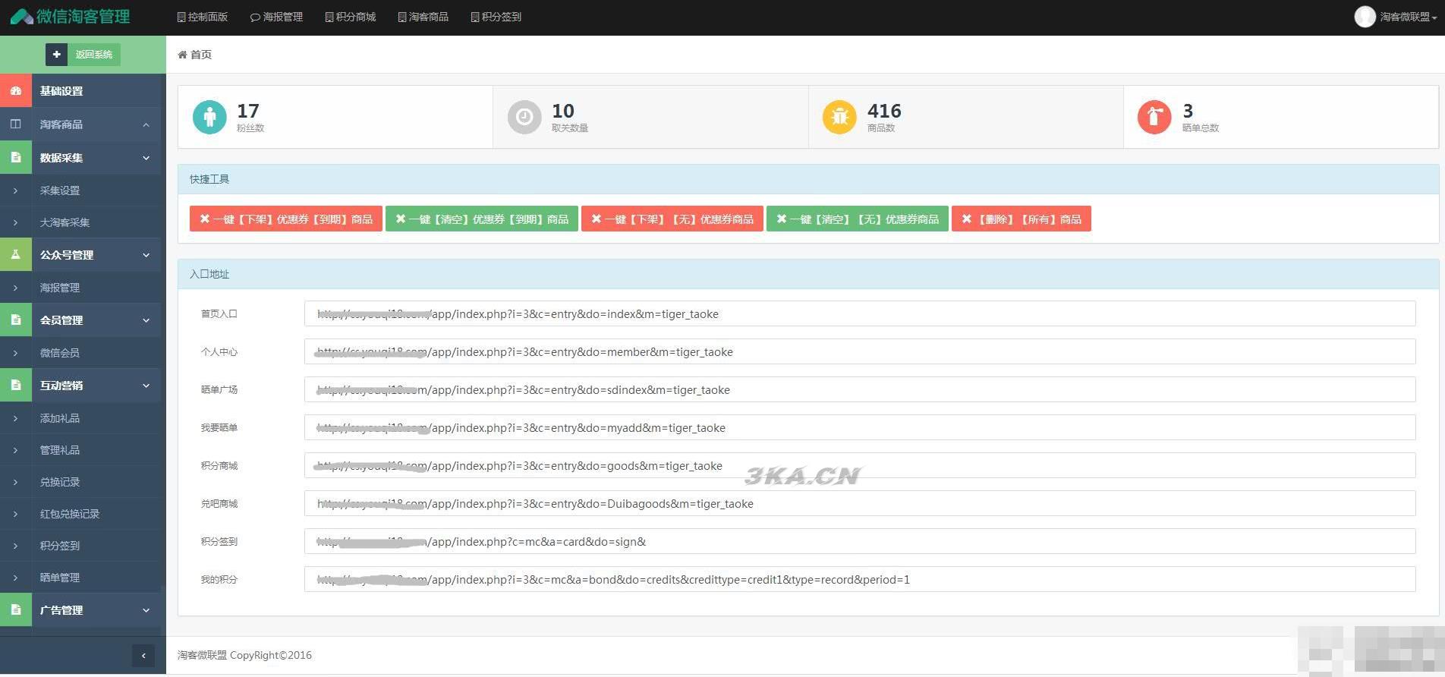Open 积分签到 in top navigation
Screen dimensions: 1445x677
click(496, 17)
